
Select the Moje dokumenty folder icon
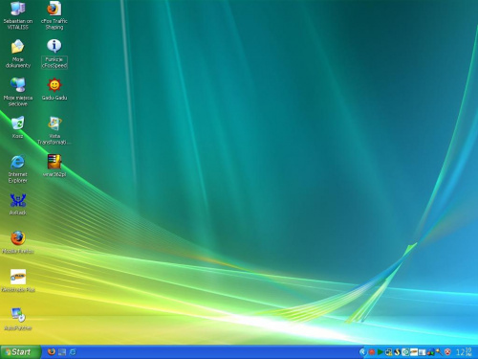click(18, 47)
